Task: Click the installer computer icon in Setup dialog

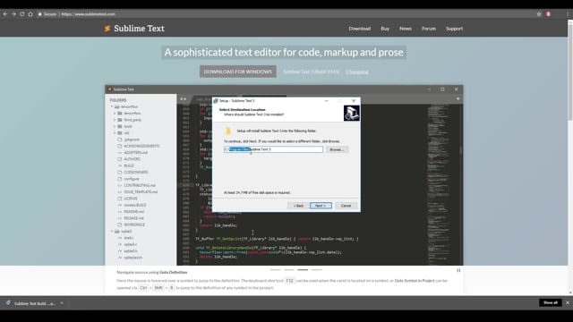Action: click(351, 114)
